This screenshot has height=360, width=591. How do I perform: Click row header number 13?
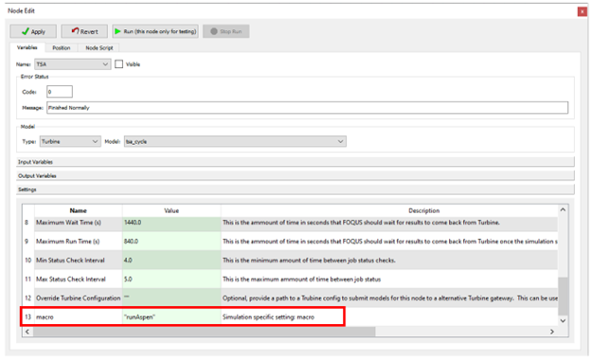tap(28, 317)
